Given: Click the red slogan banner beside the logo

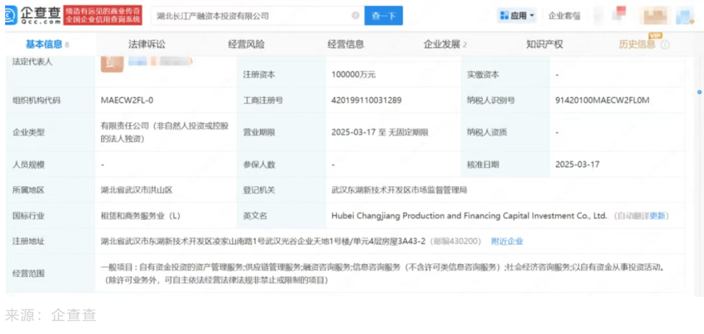Looking at the screenshot, I should (102, 15).
